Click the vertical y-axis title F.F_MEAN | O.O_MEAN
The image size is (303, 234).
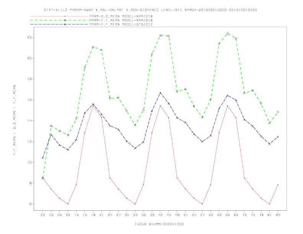15,120
